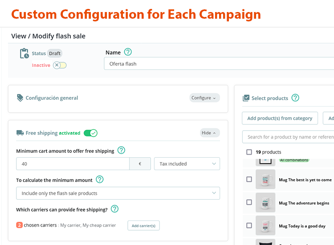Image resolution: width=334 pixels, height=245 pixels.
Task: Click help icon for minimum cart amount
Action: point(121,151)
